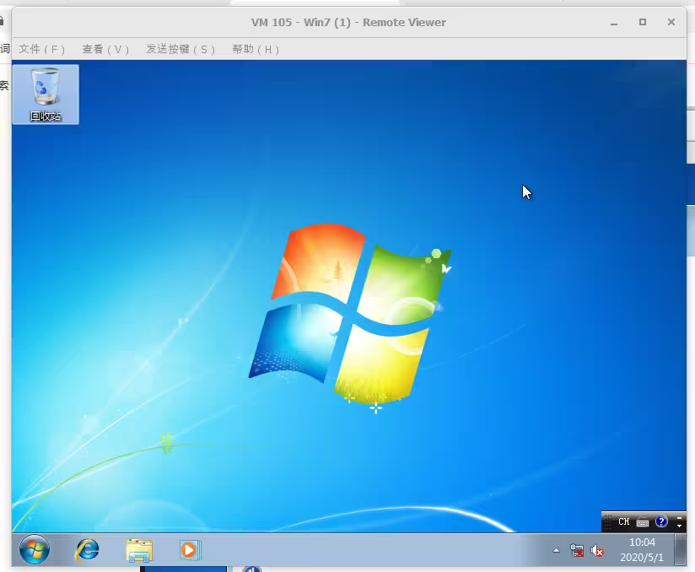
Task: Open Windows Explorer folder icon in taskbar
Action: [139, 550]
